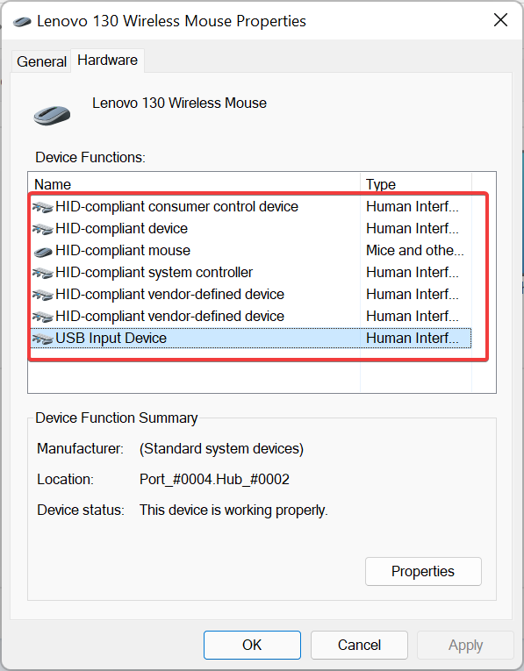The width and height of the screenshot is (524, 671).
Task: Click the Type column header
Action: point(416,184)
